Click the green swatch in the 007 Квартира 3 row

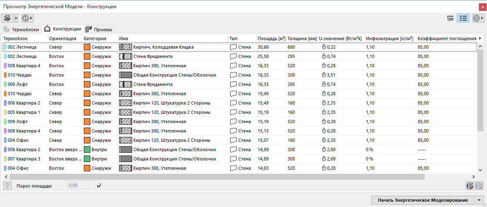(87, 159)
